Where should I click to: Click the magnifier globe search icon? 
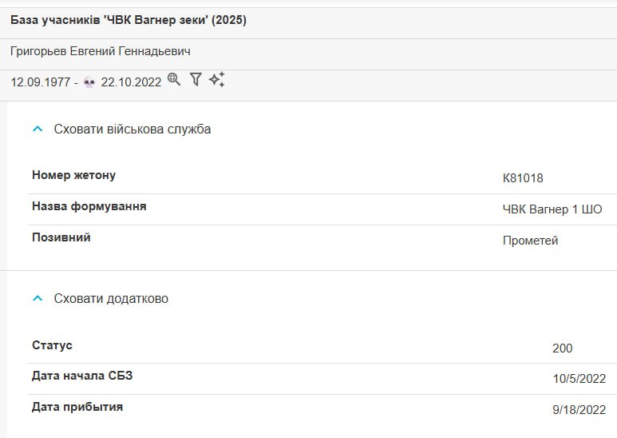pos(174,80)
